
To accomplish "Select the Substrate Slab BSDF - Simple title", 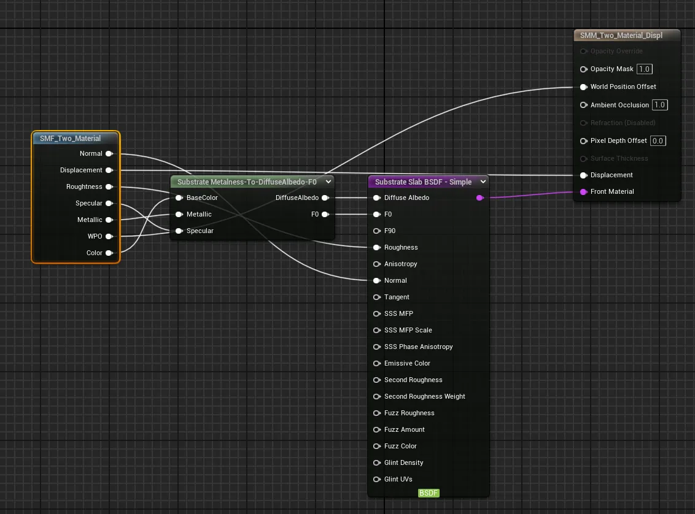I will click(423, 182).
